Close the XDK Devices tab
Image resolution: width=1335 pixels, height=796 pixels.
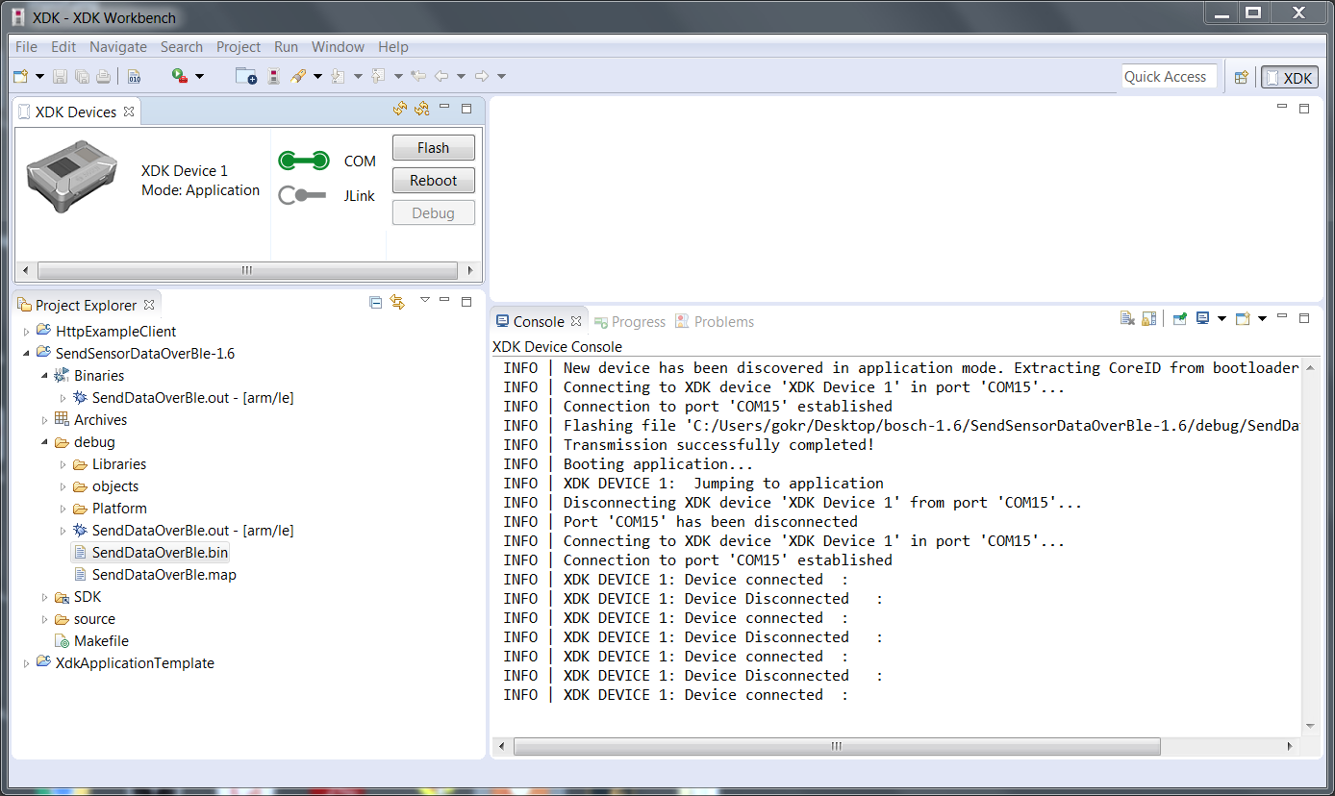tap(128, 112)
